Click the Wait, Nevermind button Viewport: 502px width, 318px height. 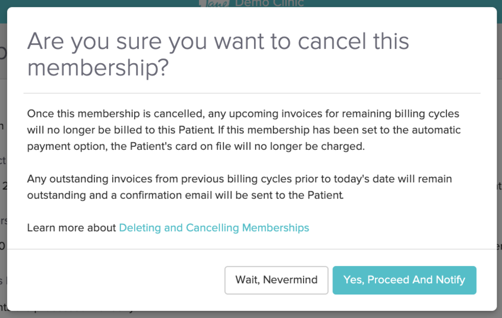(276, 280)
